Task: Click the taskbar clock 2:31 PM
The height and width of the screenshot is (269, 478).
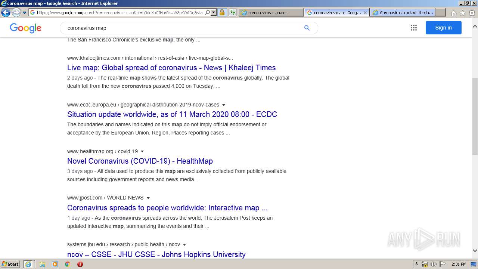Action: pyautogui.click(x=459, y=264)
